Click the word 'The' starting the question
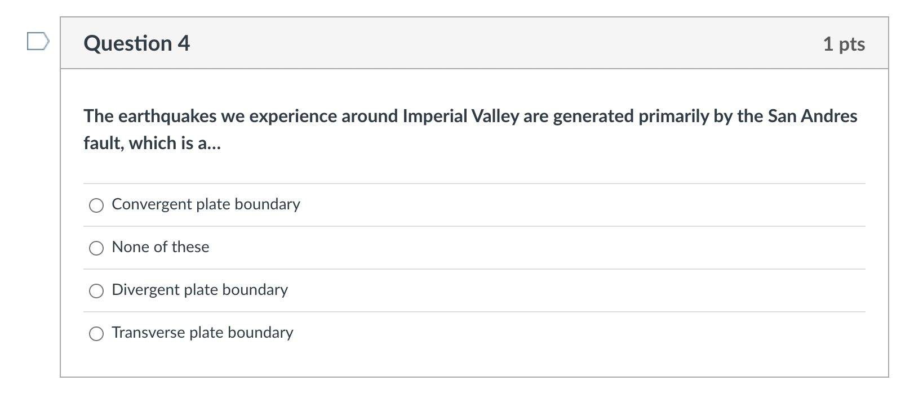The height and width of the screenshot is (394, 923). (99, 116)
